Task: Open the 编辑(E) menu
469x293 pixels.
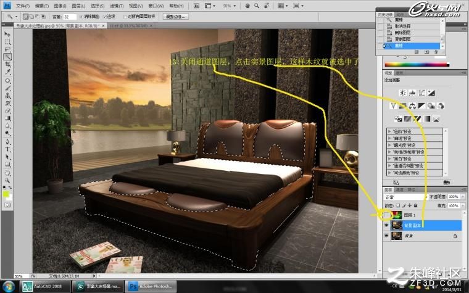Action: pos(41,6)
